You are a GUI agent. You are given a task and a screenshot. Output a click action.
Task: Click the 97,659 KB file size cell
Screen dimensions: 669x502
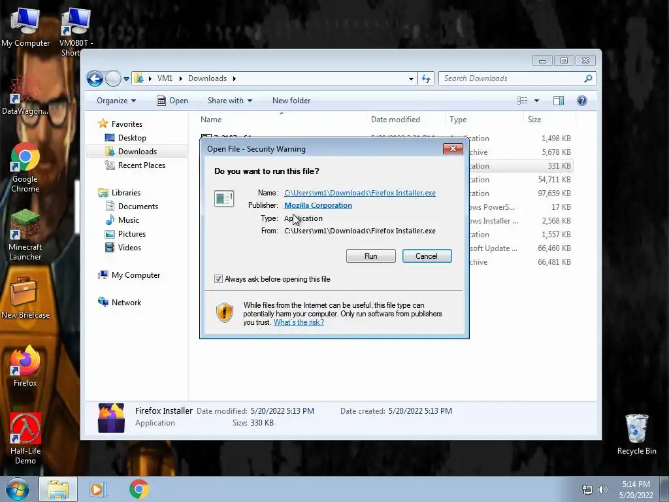pyautogui.click(x=554, y=193)
